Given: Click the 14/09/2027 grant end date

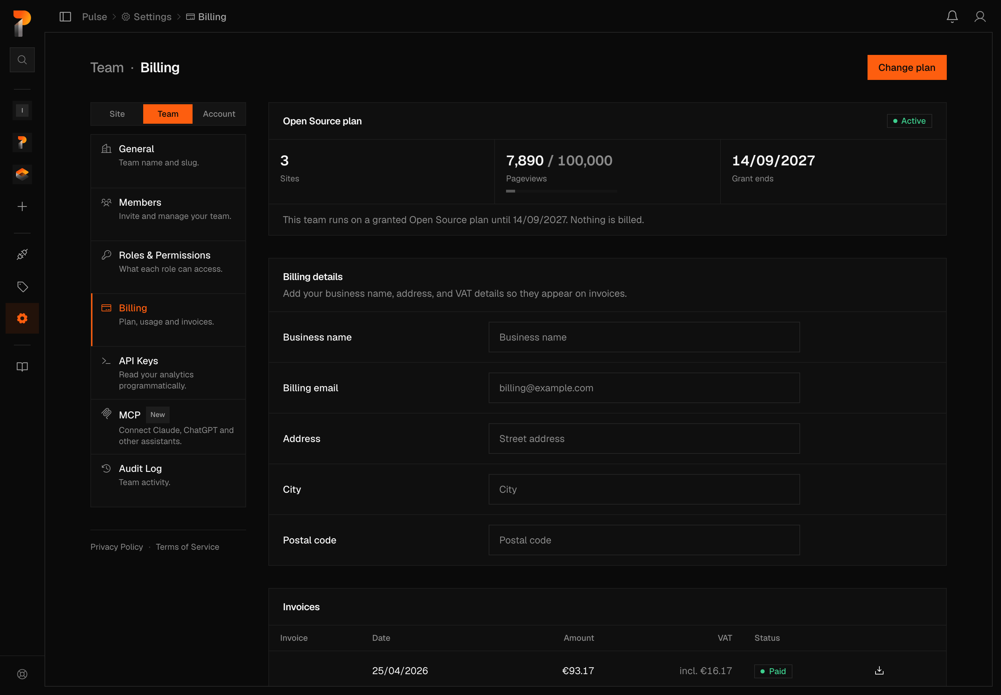Looking at the screenshot, I should tap(773, 161).
